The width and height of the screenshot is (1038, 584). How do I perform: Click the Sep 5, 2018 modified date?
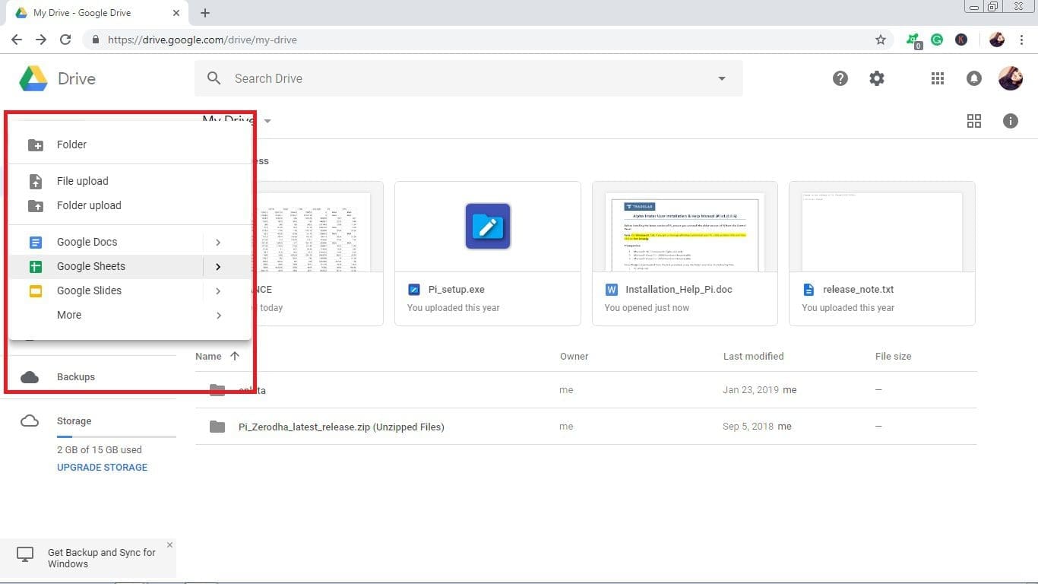point(748,427)
